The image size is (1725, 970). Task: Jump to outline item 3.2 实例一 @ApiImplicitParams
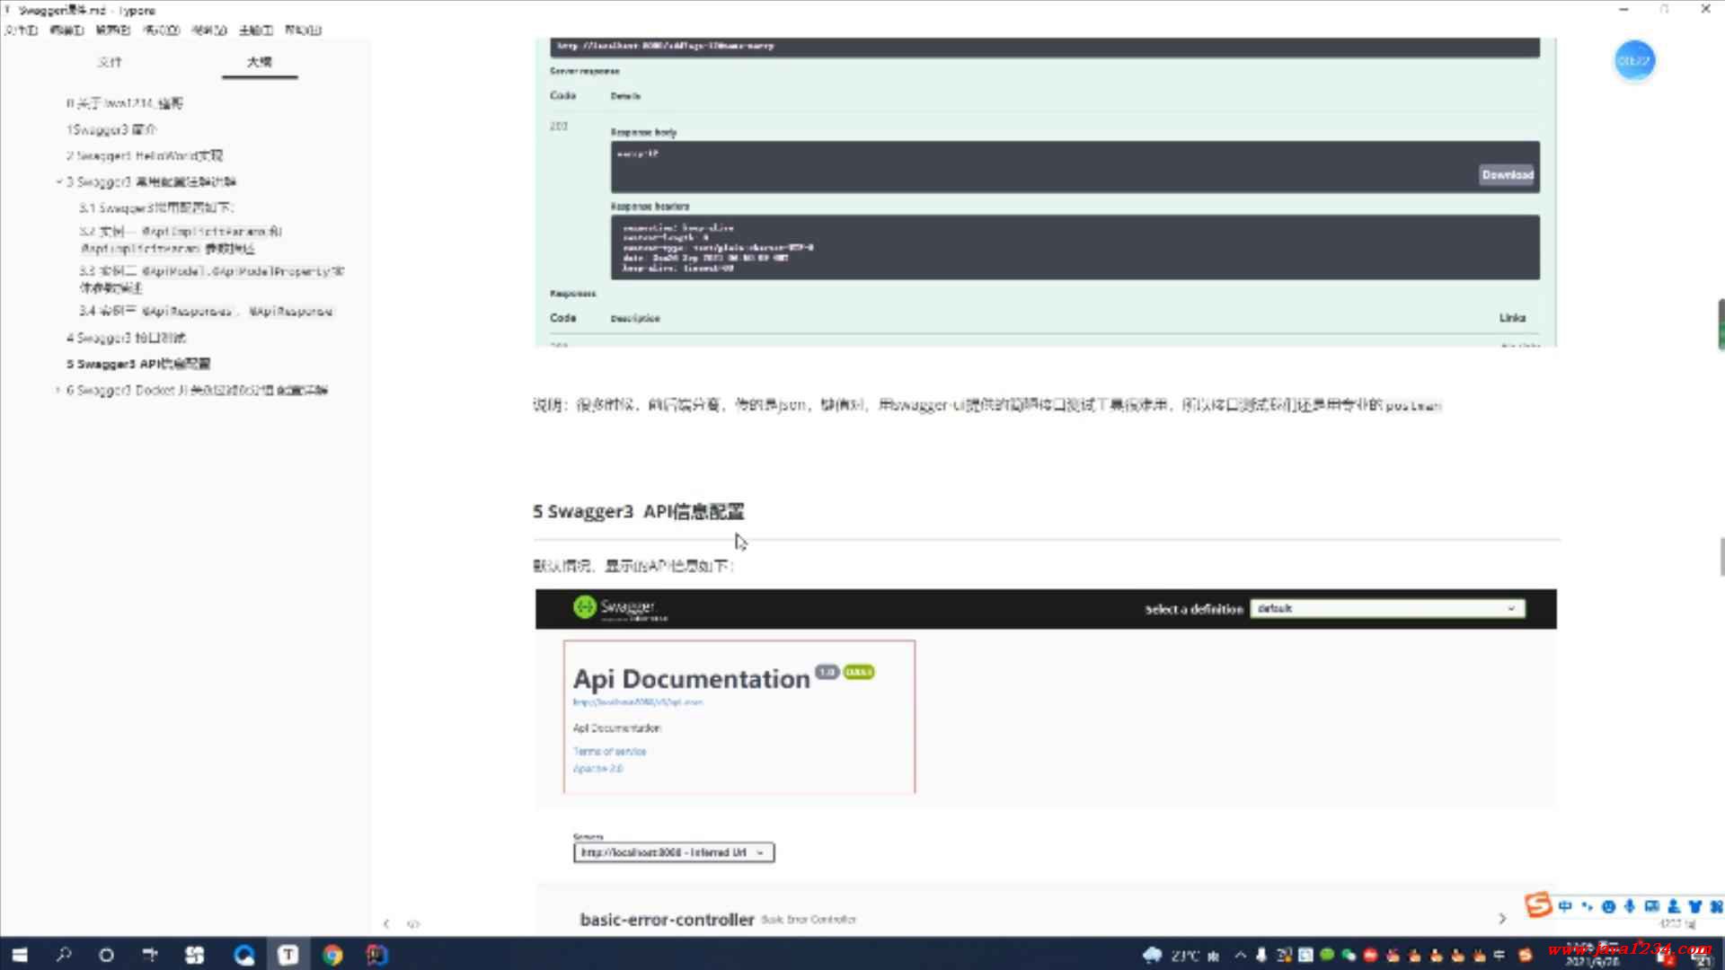pyautogui.click(x=180, y=239)
